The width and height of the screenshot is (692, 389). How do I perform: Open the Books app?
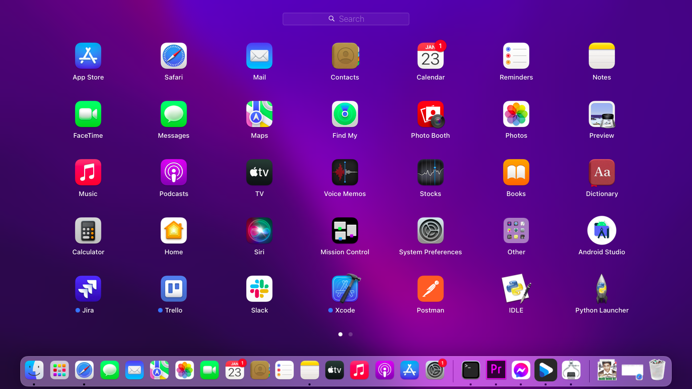pyautogui.click(x=516, y=172)
